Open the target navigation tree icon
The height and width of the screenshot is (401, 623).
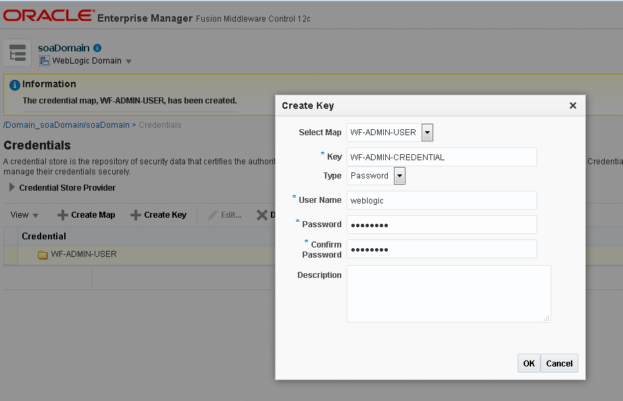coord(18,53)
